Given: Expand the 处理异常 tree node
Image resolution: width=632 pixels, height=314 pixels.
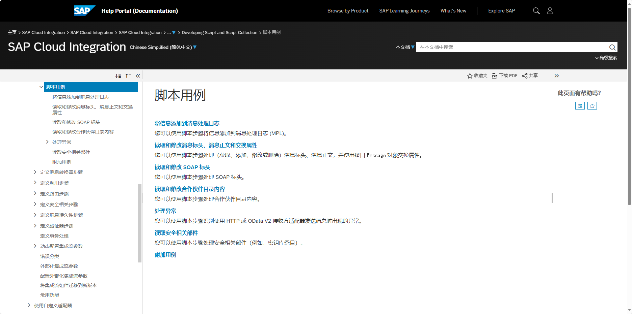Looking at the screenshot, I should 47,142.
